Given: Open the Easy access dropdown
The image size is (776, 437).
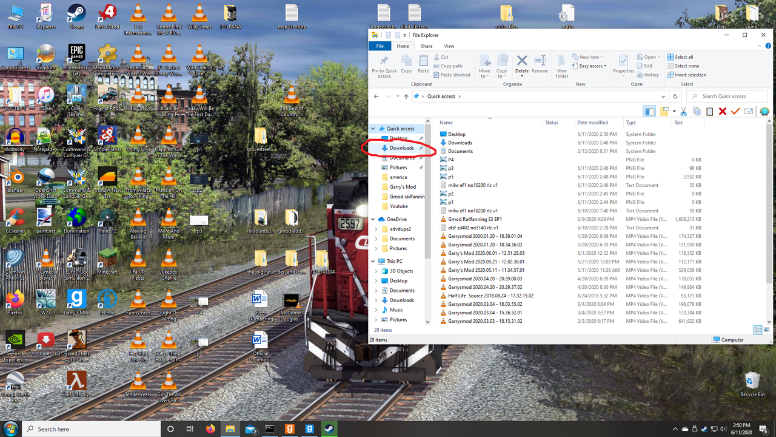Looking at the screenshot, I should [x=590, y=67].
